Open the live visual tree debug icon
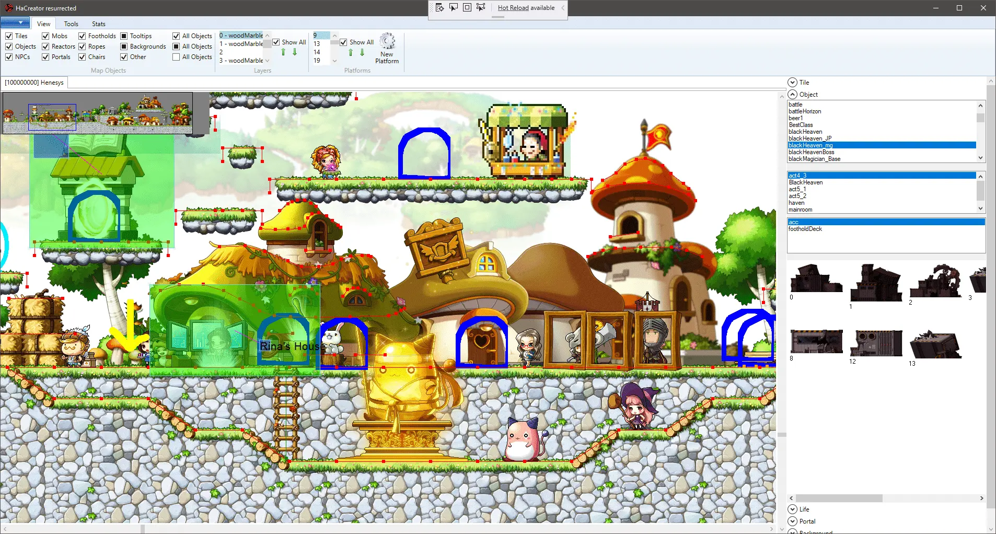 pyautogui.click(x=439, y=7)
